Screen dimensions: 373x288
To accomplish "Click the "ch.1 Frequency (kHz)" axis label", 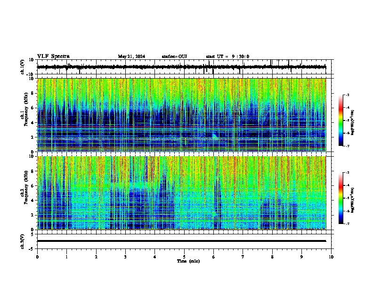I will 24,109.
